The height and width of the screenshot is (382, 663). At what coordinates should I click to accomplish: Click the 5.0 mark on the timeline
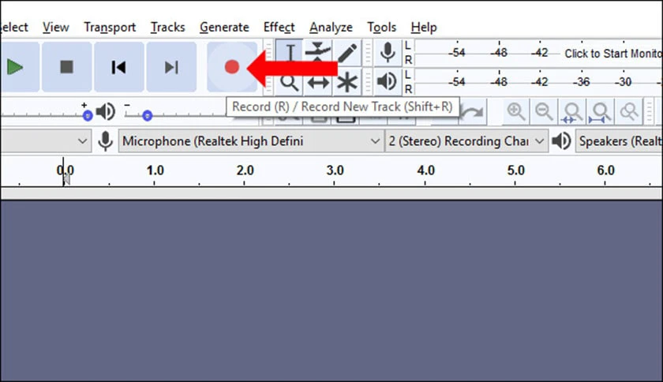click(516, 170)
